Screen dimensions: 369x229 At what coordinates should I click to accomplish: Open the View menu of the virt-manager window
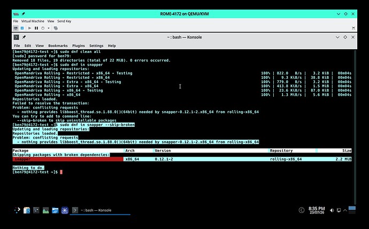pyautogui.click(x=51, y=21)
